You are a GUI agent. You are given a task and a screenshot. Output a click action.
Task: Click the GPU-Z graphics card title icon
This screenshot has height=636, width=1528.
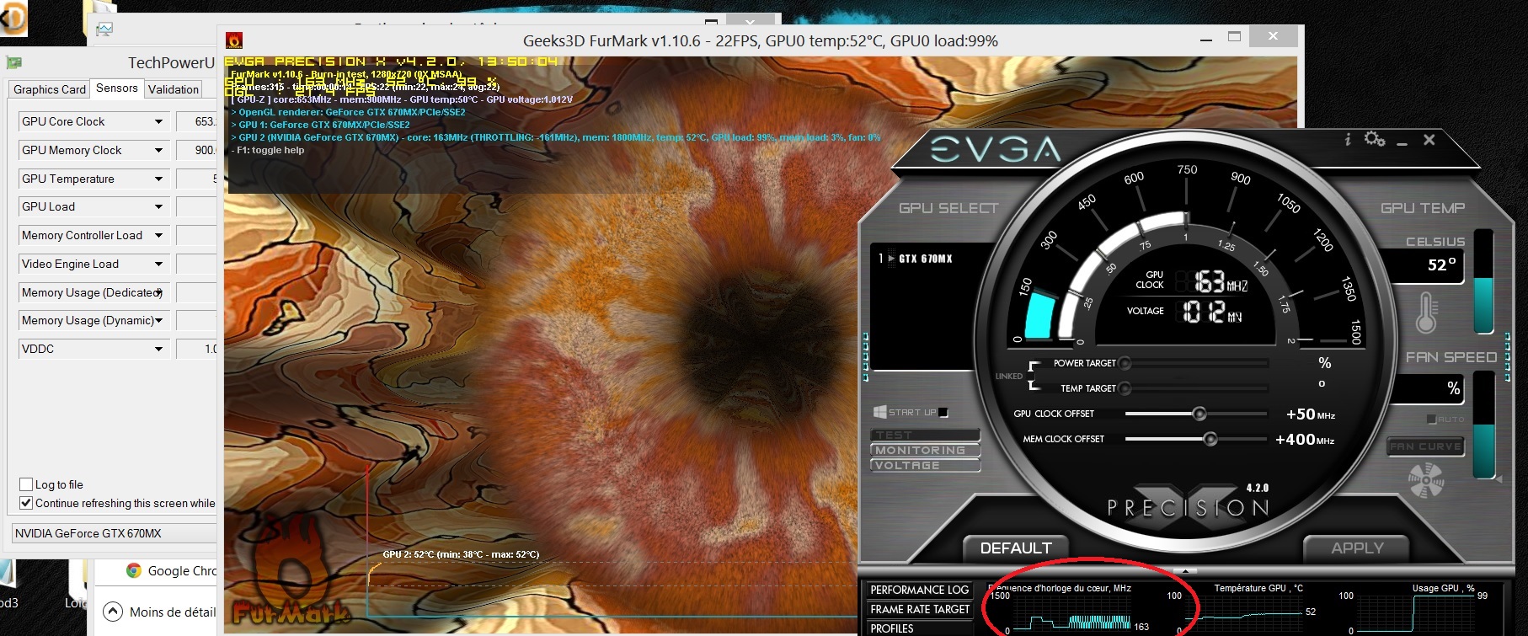click(13, 62)
